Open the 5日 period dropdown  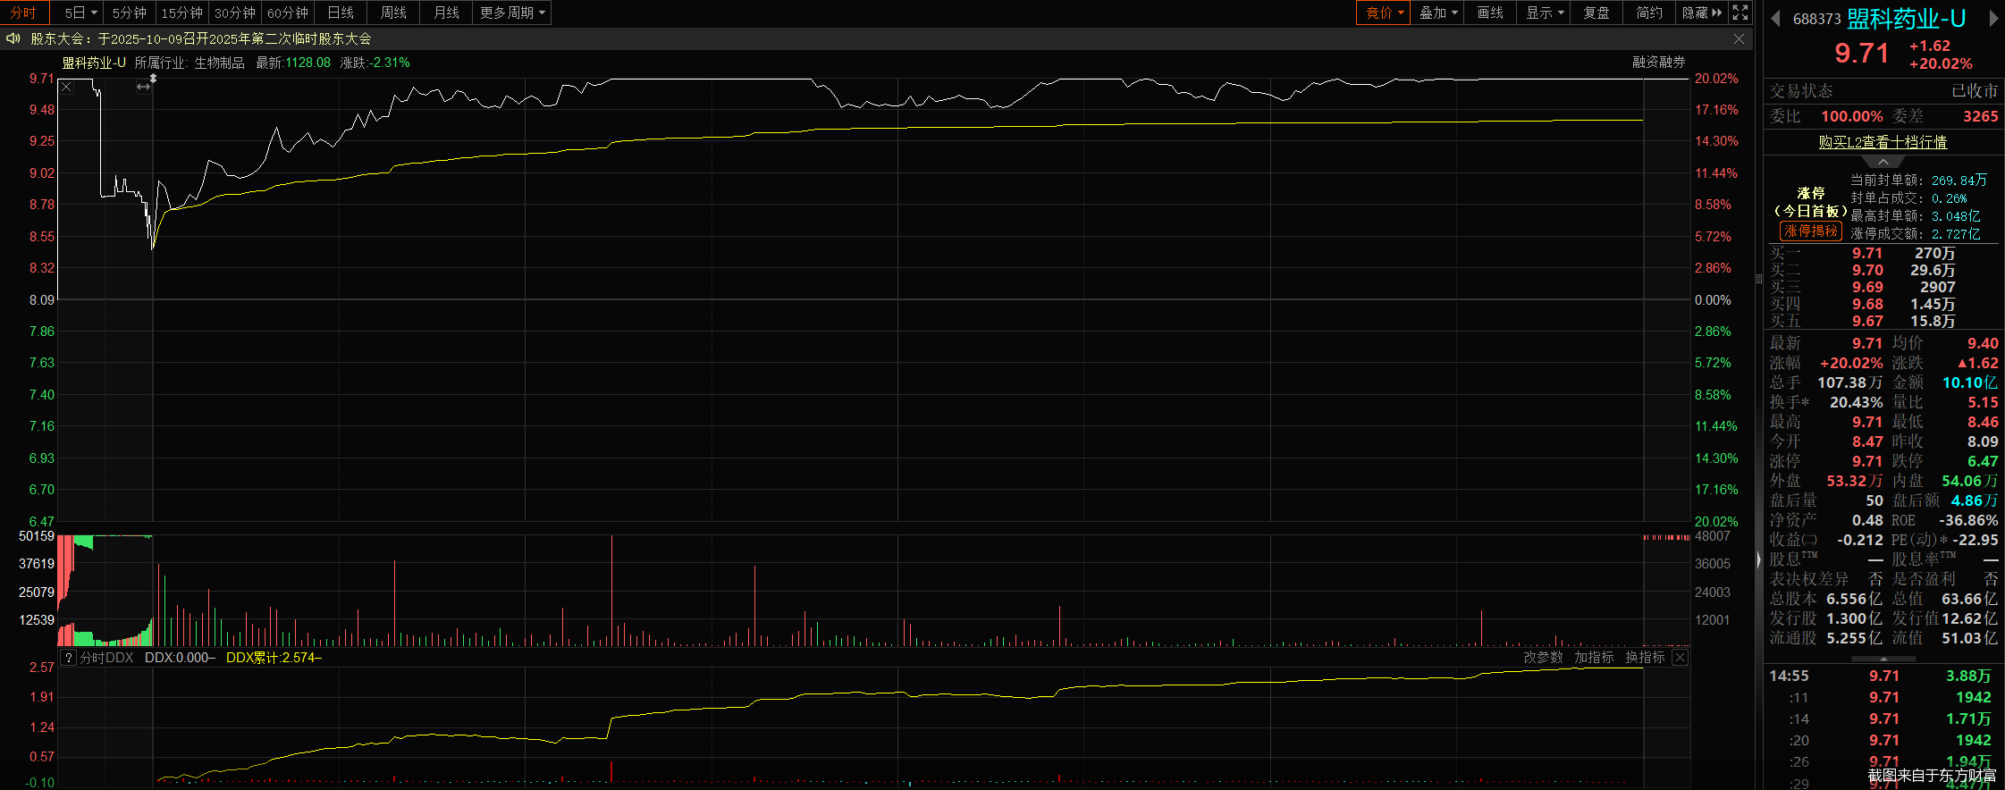(x=80, y=13)
